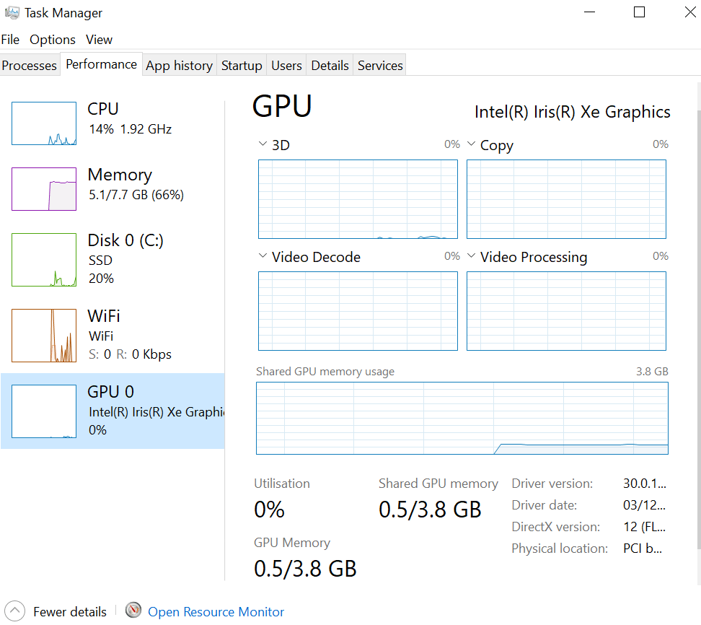Screen dimensions: 701x625
Task: Go to the Startup tab
Action: [242, 66]
